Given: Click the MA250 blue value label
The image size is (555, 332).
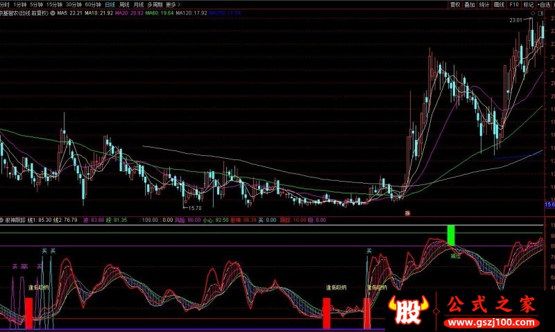Looking at the screenshot, I should pos(225,13).
